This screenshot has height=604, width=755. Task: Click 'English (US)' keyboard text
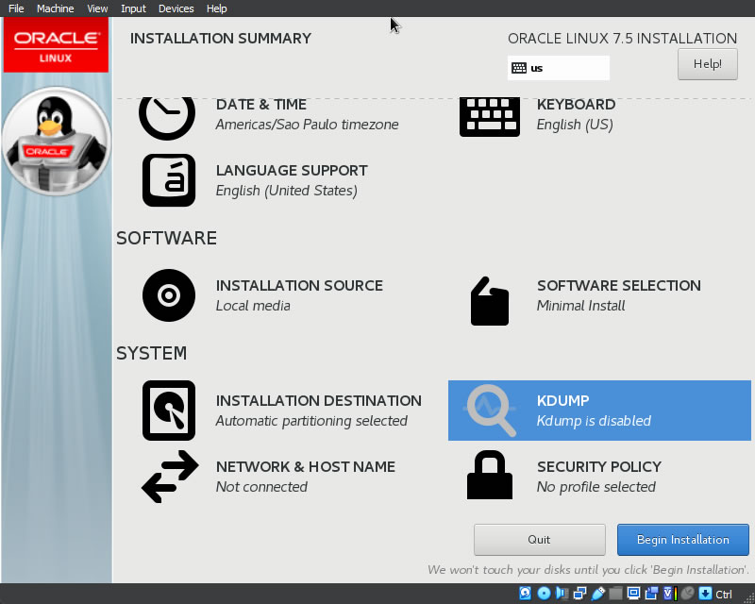point(575,125)
